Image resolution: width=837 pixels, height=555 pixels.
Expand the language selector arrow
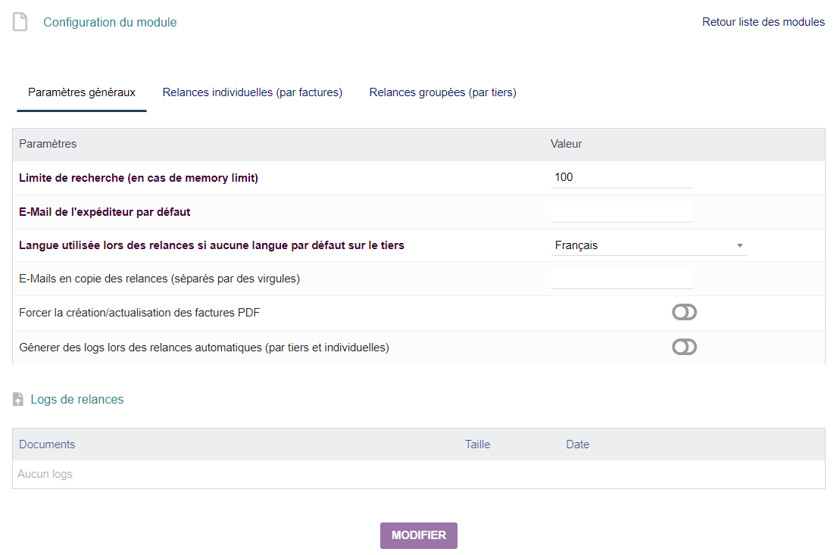pos(740,245)
